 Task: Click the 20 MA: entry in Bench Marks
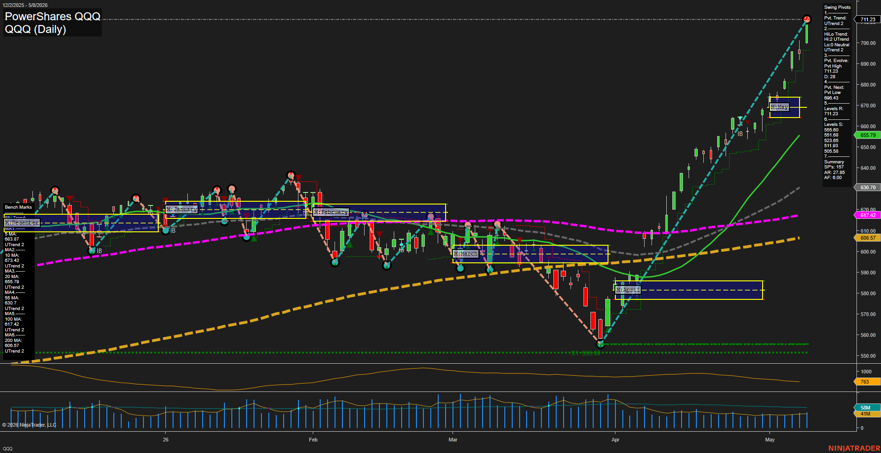click(12, 277)
